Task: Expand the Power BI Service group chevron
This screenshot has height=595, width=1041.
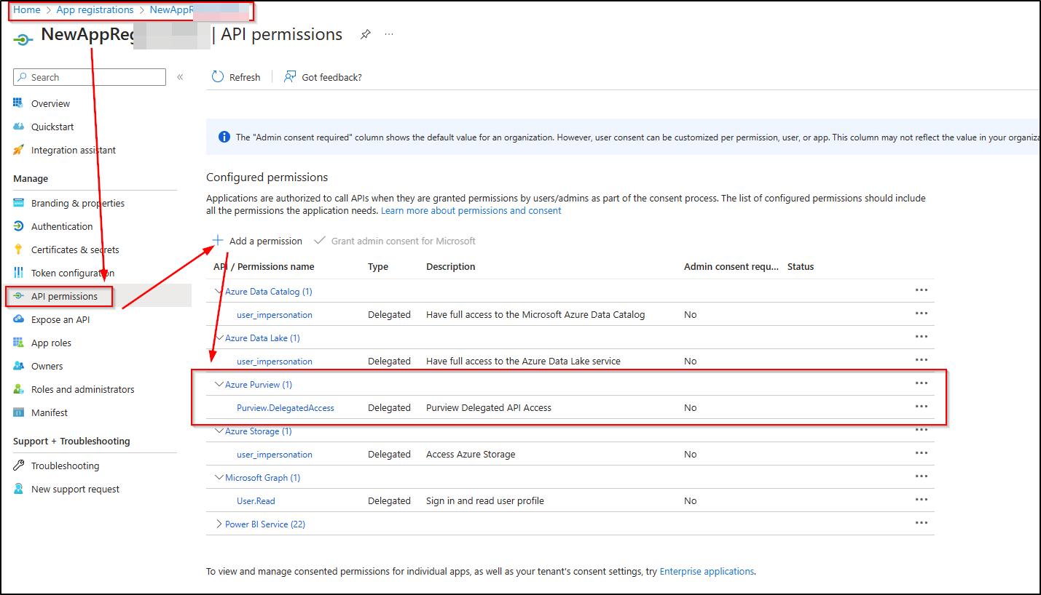Action: (219, 524)
